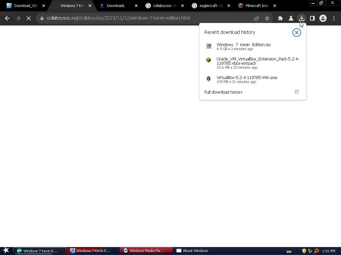
Task: Switch to Windows Media Player taskbar item
Action: (146, 251)
